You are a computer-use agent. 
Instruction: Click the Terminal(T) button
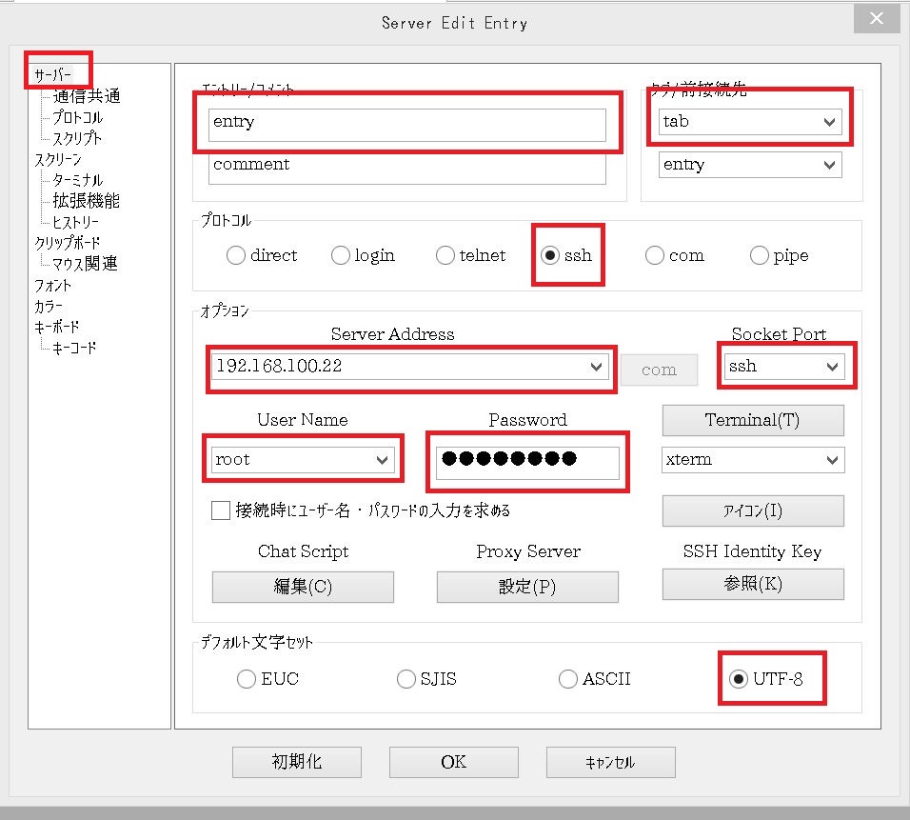pyautogui.click(x=752, y=420)
